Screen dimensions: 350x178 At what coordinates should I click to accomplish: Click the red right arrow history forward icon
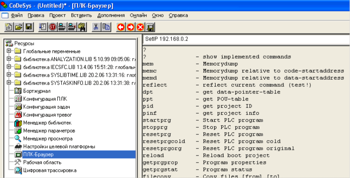point(130,27)
